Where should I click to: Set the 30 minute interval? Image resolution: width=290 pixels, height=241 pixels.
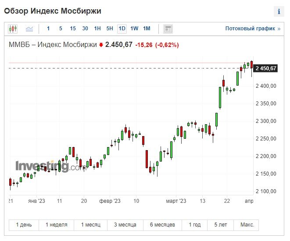click(85, 29)
